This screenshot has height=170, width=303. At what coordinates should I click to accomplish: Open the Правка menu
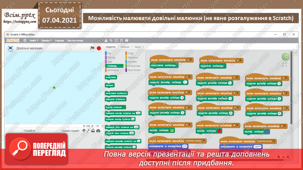pyautogui.click(x=47, y=40)
